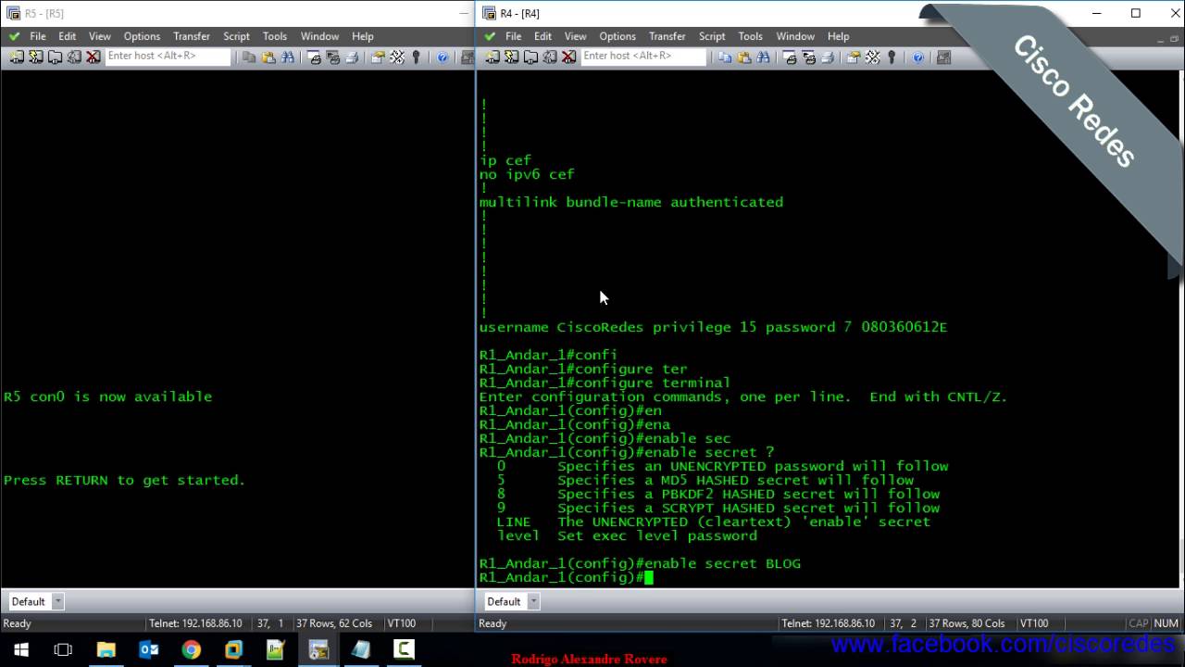The height and width of the screenshot is (667, 1185).
Task: Click Enter host field in R5 toolbar
Action: 168,57
